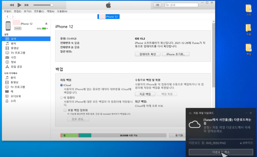This screenshot has height=157, width=257.
Task: Select the iPhone 12 device tab button
Action: (108, 17)
